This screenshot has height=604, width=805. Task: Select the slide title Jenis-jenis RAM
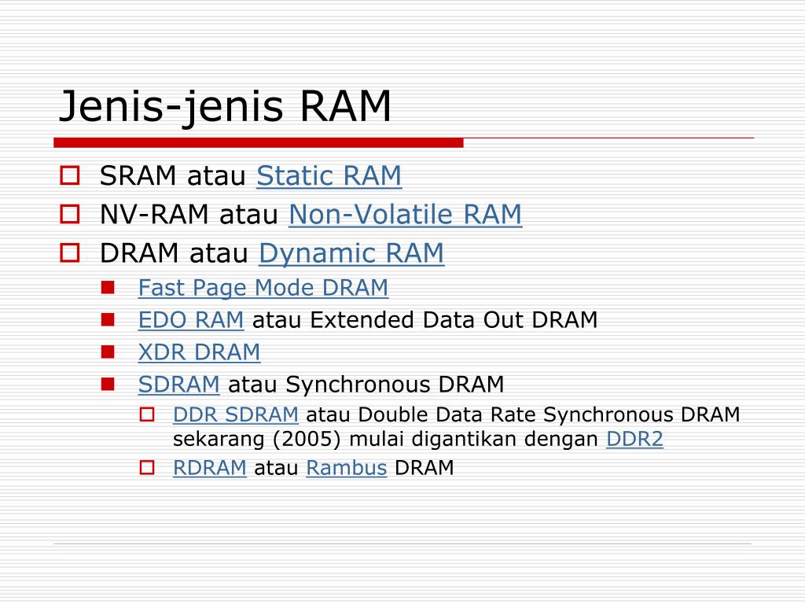tap(225, 106)
